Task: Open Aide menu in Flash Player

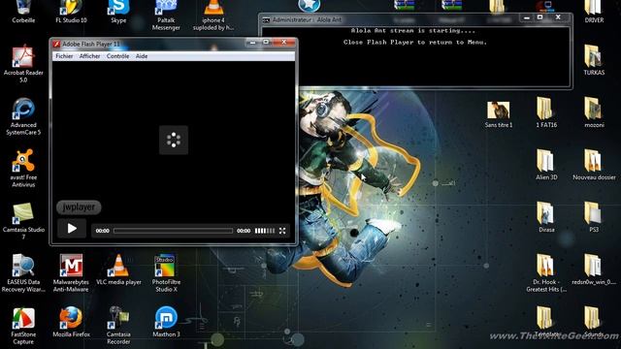Action: click(x=142, y=56)
